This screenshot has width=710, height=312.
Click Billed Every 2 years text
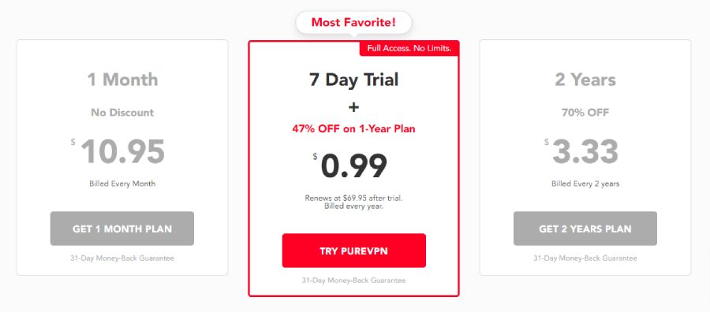coord(585,184)
